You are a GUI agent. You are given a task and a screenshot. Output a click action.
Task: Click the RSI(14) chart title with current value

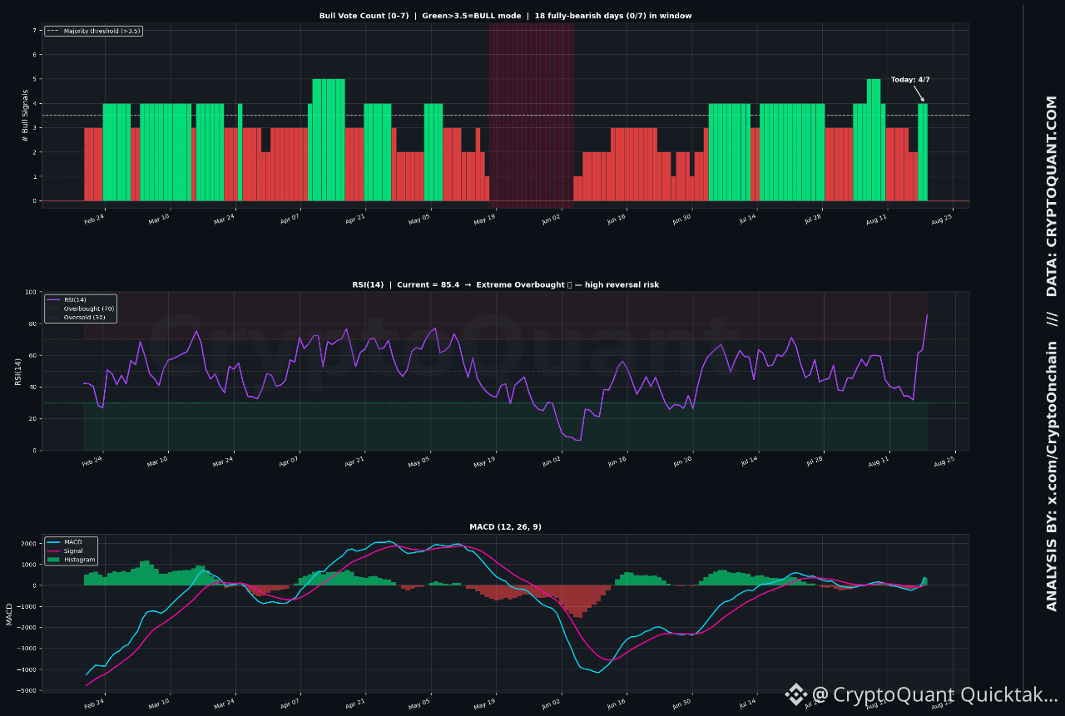pos(505,284)
